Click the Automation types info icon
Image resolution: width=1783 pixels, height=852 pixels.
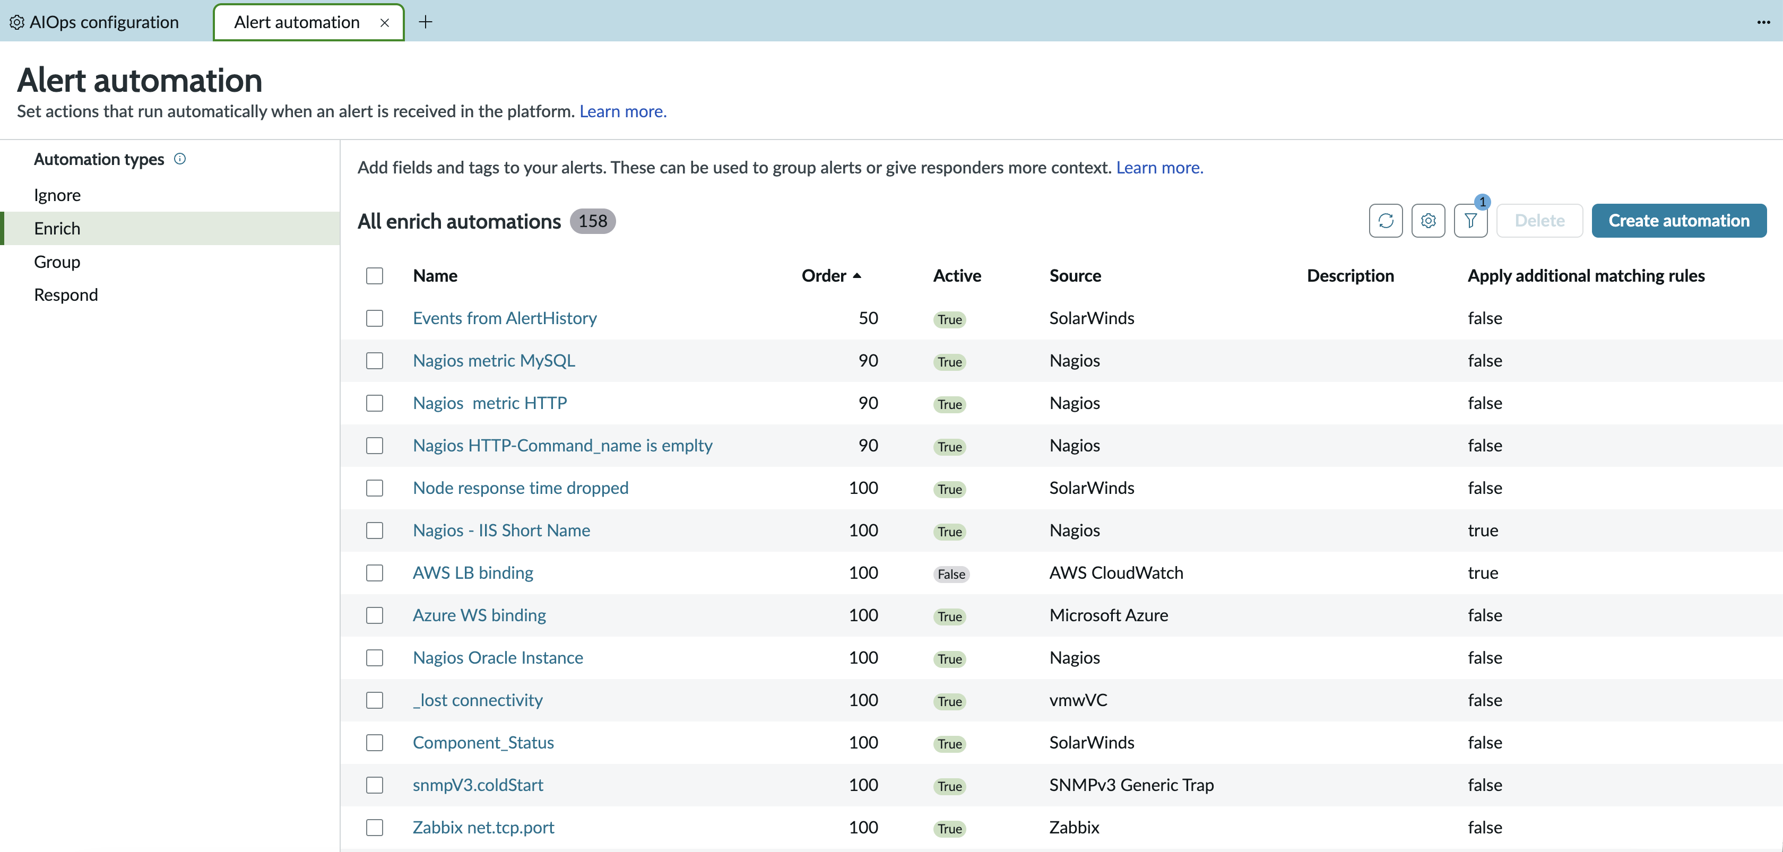coord(180,159)
